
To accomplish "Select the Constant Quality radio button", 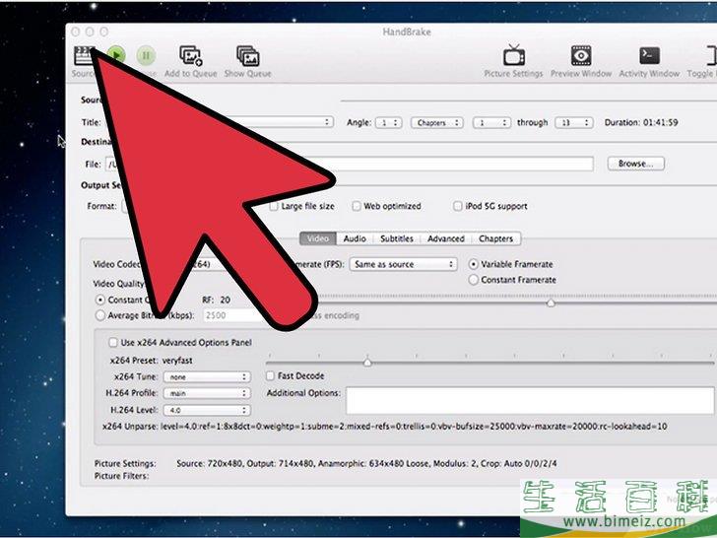I will coord(99,301).
